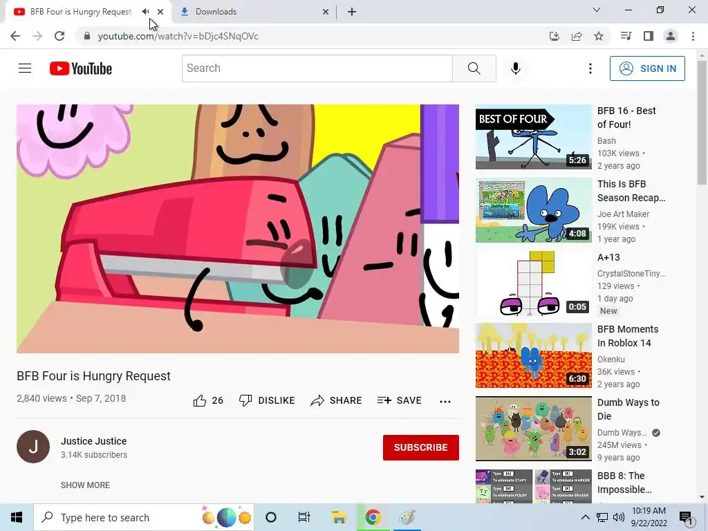This screenshot has height=531, width=708.
Task: Share this page from address bar
Action: (577, 36)
